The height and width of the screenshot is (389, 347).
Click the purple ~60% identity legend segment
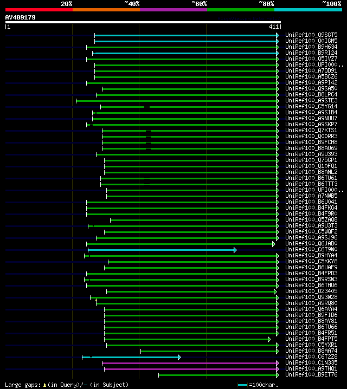point(173,10)
